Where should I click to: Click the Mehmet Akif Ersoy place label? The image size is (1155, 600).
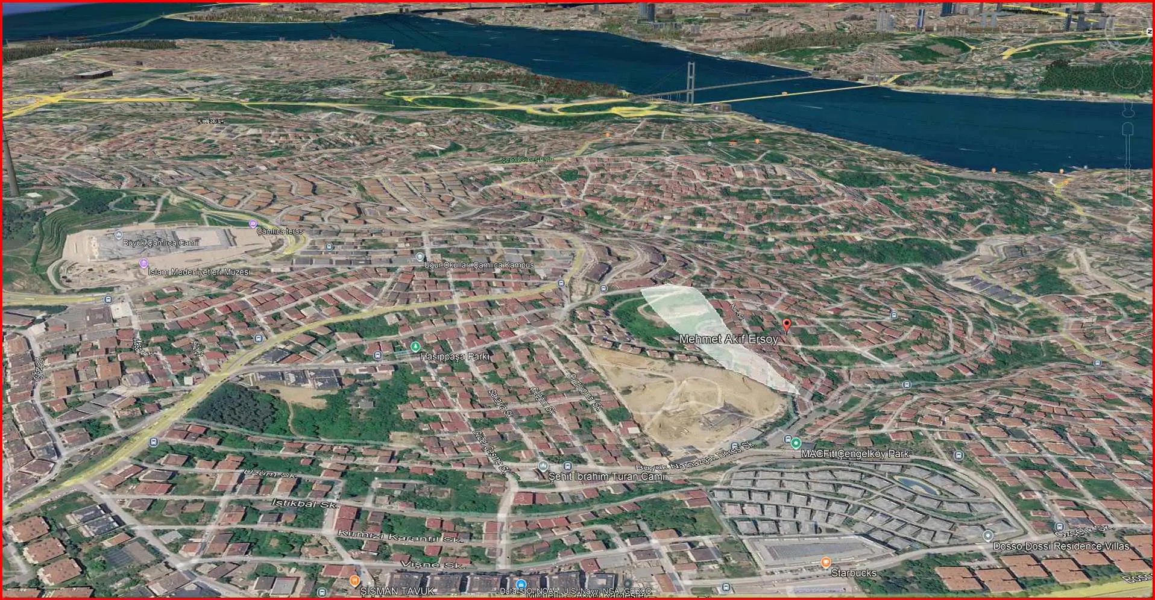click(728, 339)
